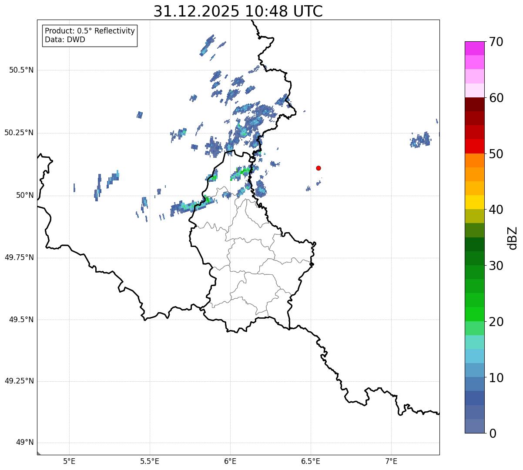Image resolution: width=523 pixels, height=470 pixels.
Task: Click the '49°N' latitude label
Action: pyautogui.click(x=25, y=443)
